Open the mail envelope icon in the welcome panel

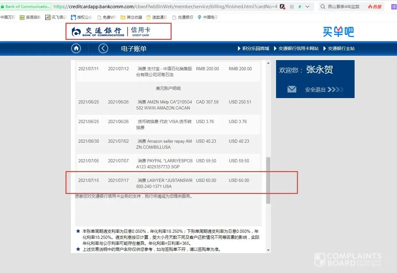pos(292,90)
